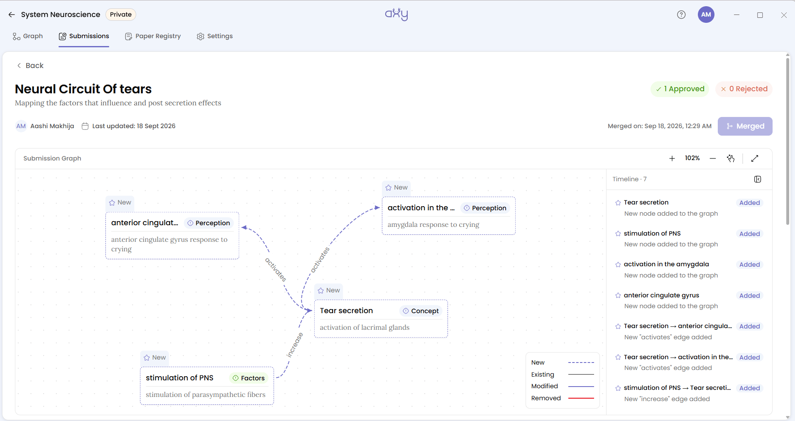Switch to the Graph tab
This screenshot has width=795, height=421.
click(28, 36)
